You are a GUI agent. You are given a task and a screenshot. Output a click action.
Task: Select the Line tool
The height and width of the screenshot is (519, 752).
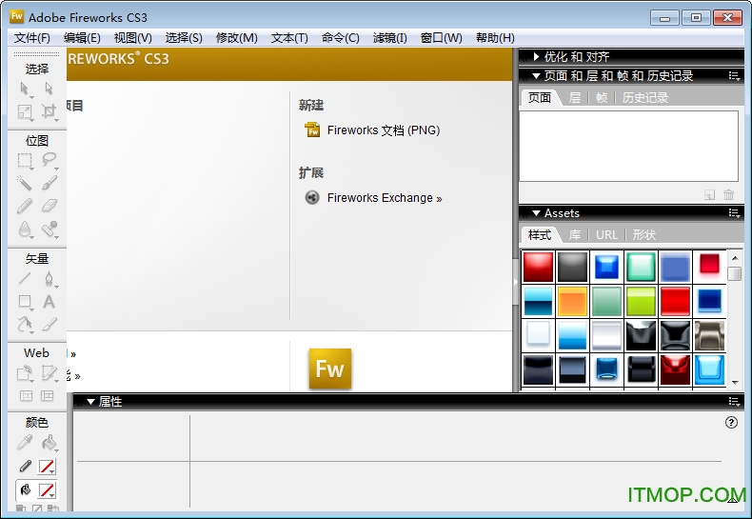coord(25,278)
